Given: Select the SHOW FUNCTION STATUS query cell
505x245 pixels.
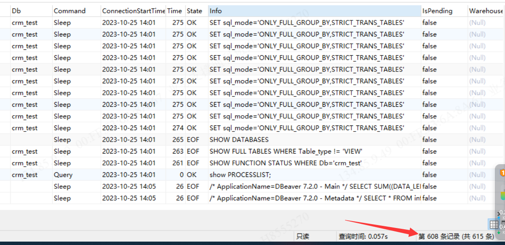Looking at the screenshot, I should click(285, 163).
